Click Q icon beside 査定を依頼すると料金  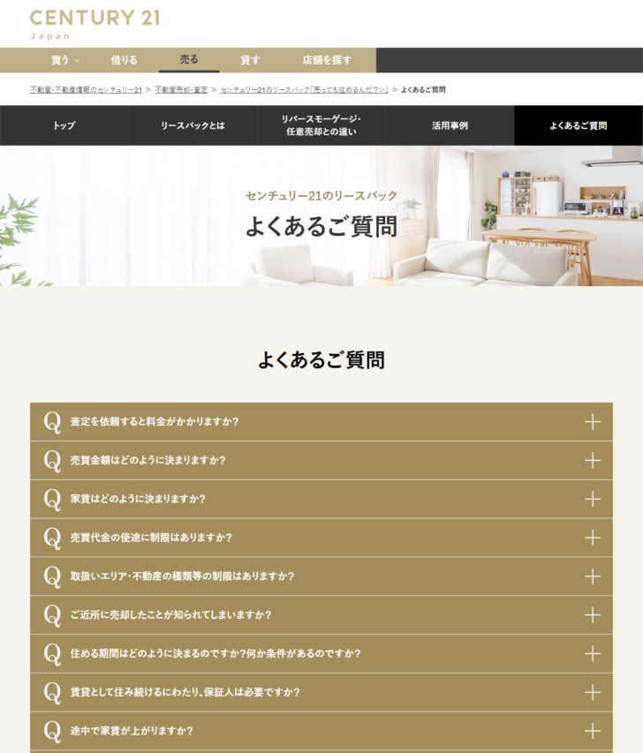click(52, 423)
